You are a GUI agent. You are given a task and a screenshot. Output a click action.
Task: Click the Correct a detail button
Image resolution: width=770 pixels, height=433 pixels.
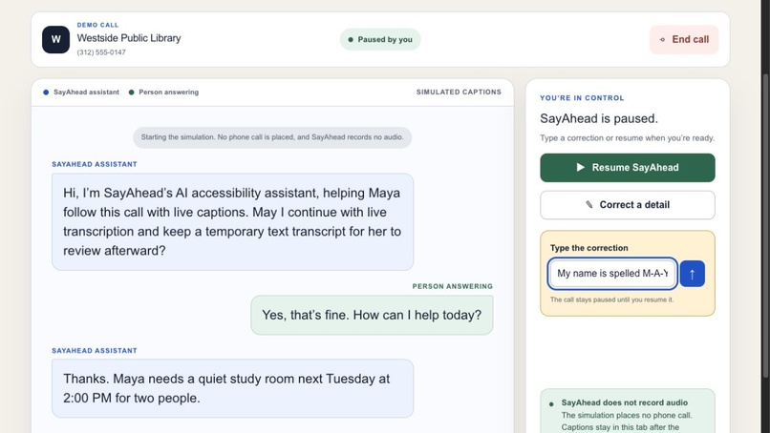pos(628,205)
